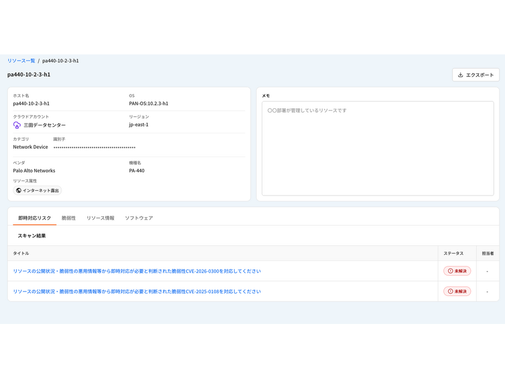Click warning icon in CVE-2025-0108 status badge
Screen dimensions: 505x379
click(450, 291)
